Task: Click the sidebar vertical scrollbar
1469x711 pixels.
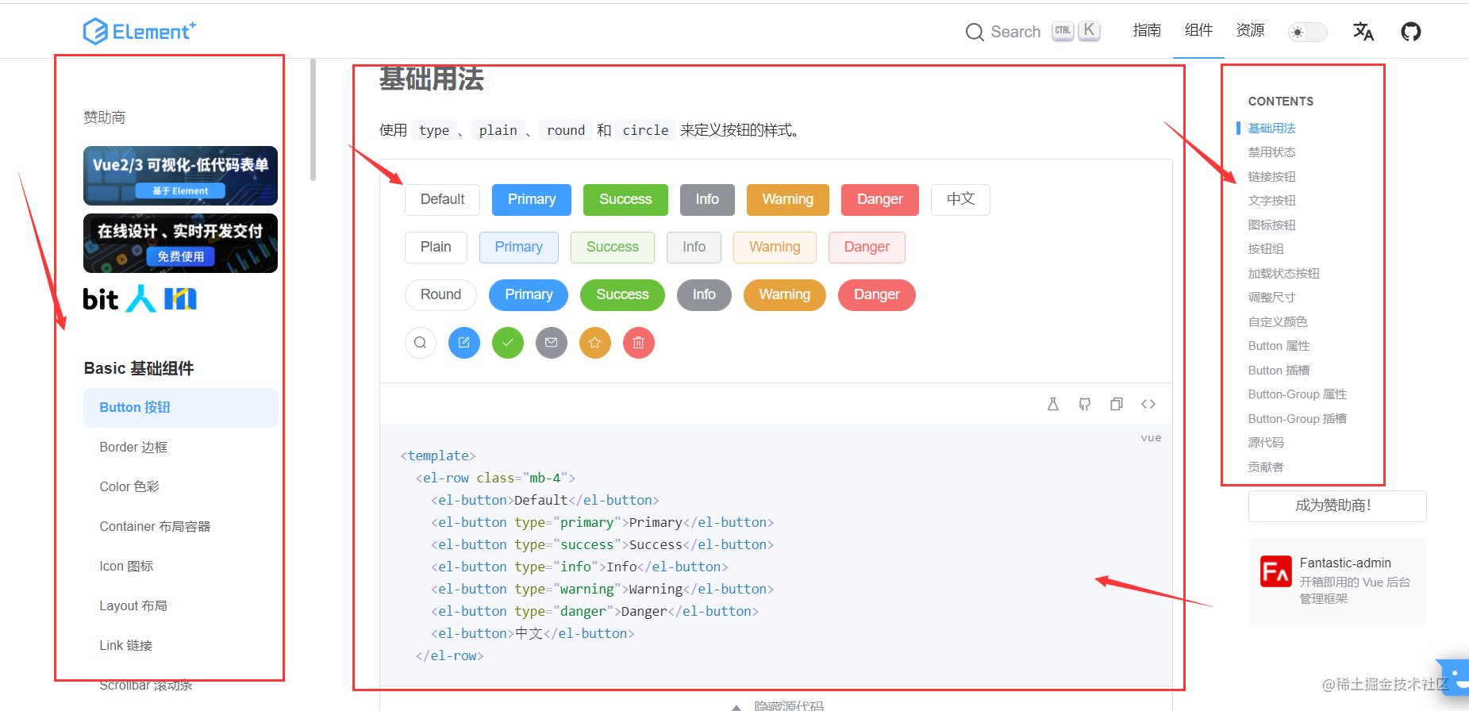Action: (313, 119)
